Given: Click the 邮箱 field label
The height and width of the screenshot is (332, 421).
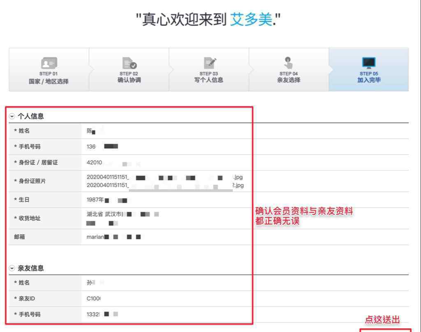Looking at the screenshot, I should [20, 237].
